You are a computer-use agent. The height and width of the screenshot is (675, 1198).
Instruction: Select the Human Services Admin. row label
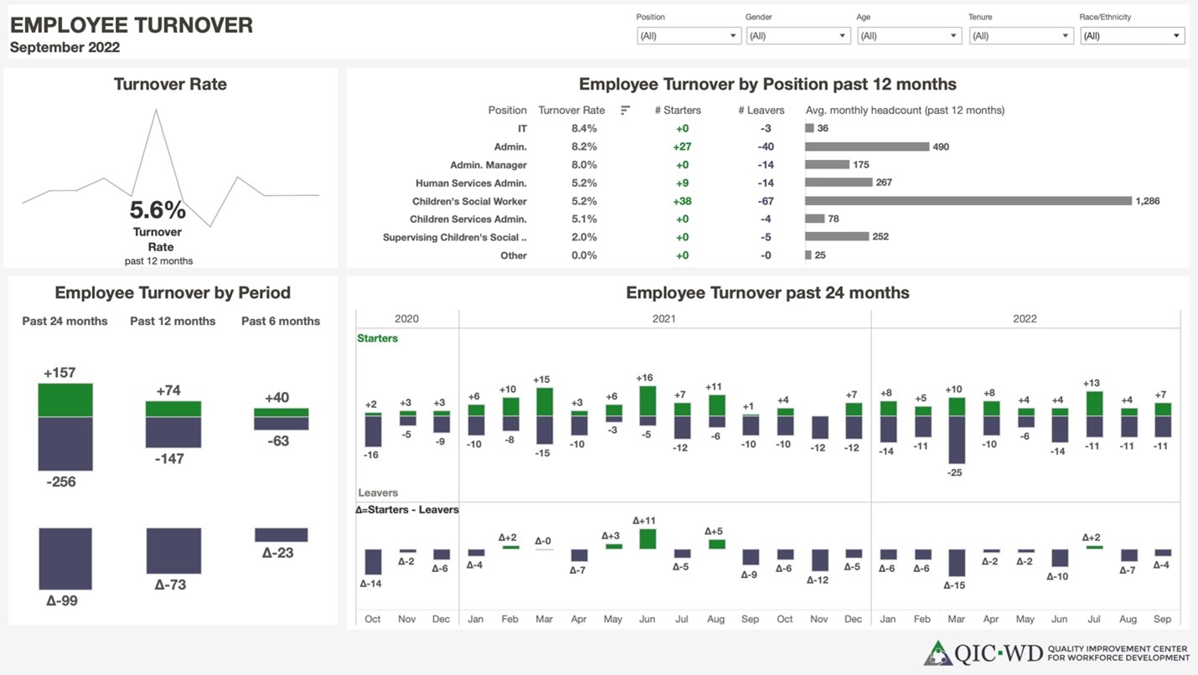pyautogui.click(x=471, y=183)
